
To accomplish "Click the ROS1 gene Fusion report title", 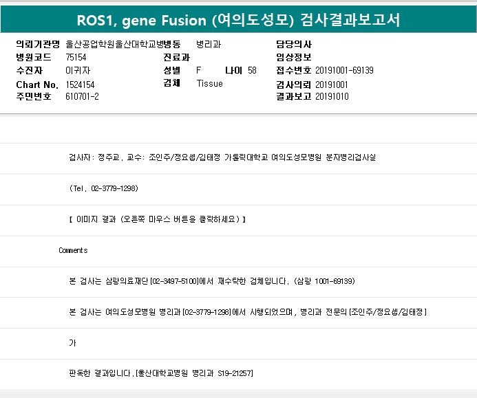I will [x=238, y=20].
